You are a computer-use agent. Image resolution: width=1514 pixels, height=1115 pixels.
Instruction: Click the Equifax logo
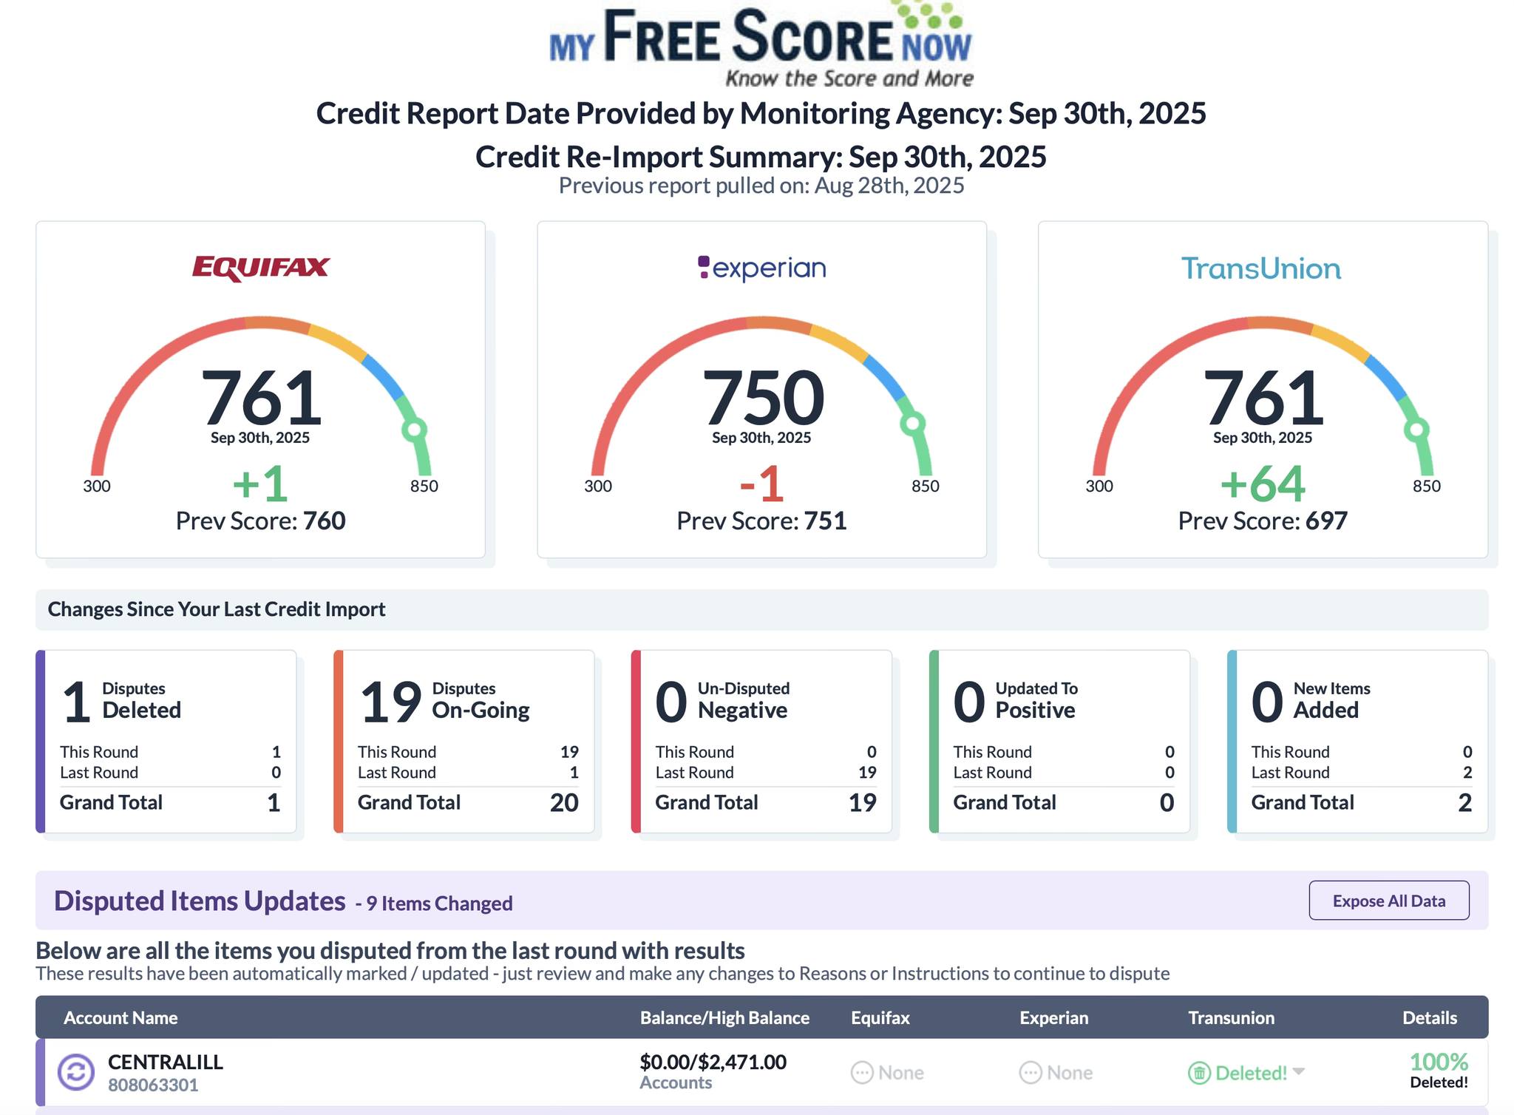(260, 268)
